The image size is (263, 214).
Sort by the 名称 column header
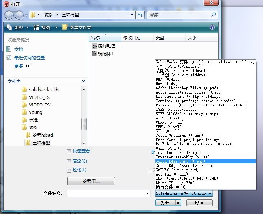105,38
